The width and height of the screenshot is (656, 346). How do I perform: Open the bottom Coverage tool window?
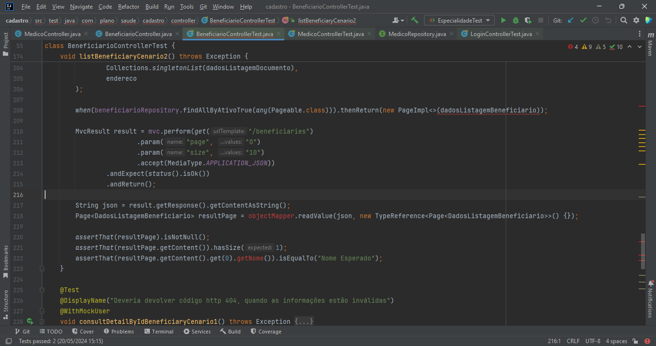pos(266,332)
